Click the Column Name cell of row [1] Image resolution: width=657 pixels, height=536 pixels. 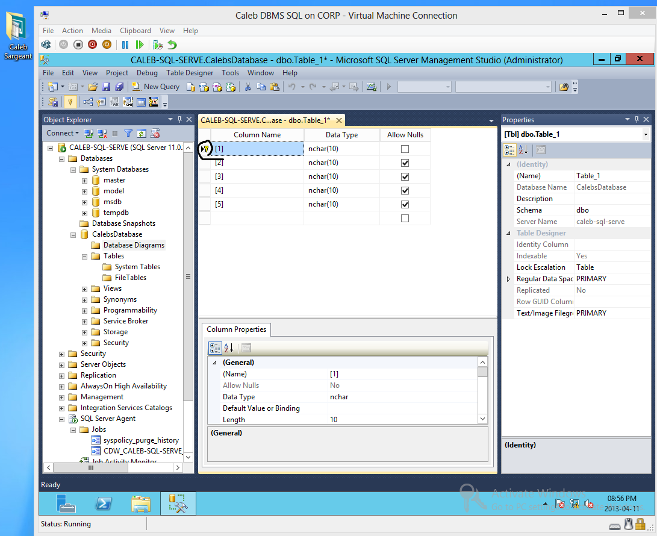pyautogui.click(x=257, y=149)
